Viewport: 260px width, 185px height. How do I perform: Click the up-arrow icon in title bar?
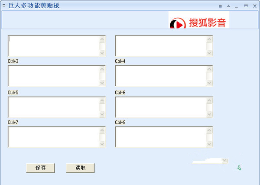[x=228, y=6]
